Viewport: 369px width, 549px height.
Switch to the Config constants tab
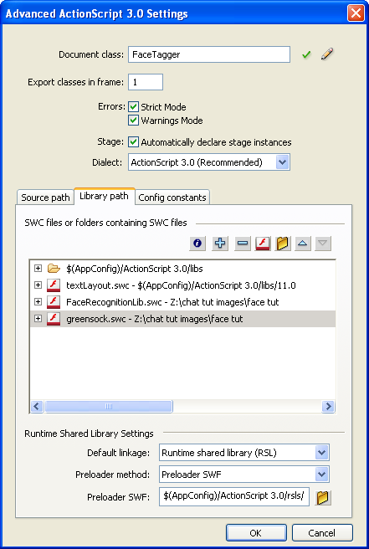click(x=172, y=198)
